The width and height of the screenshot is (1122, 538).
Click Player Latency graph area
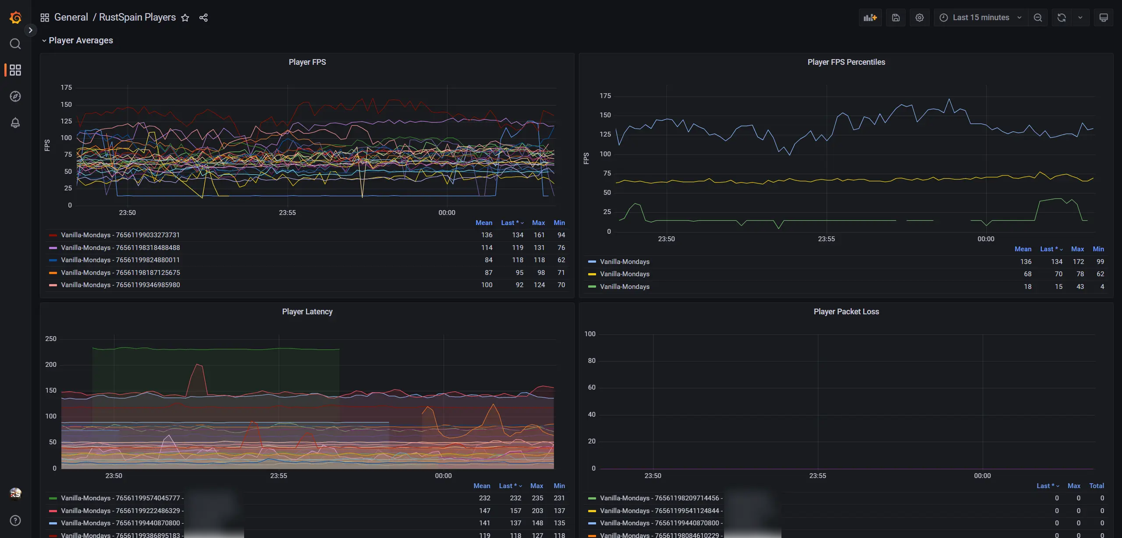coord(308,402)
